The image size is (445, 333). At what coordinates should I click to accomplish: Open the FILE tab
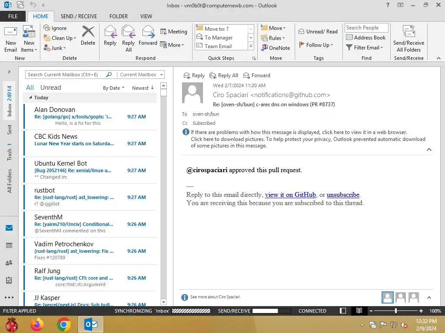coord(13,16)
